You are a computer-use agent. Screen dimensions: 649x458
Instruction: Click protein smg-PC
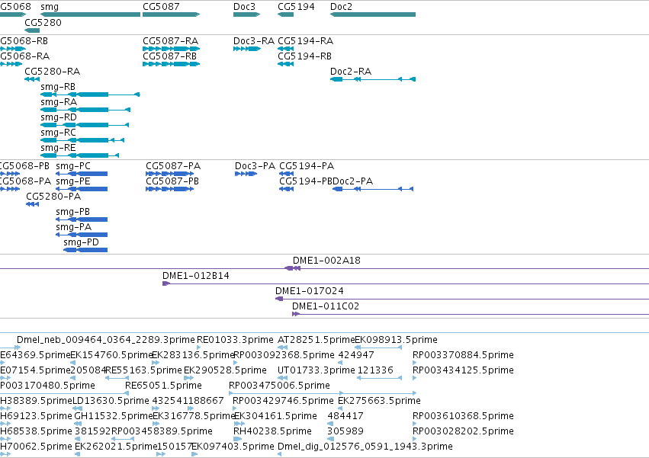coord(82,174)
